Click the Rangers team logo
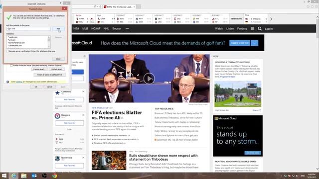 [57, 116]
